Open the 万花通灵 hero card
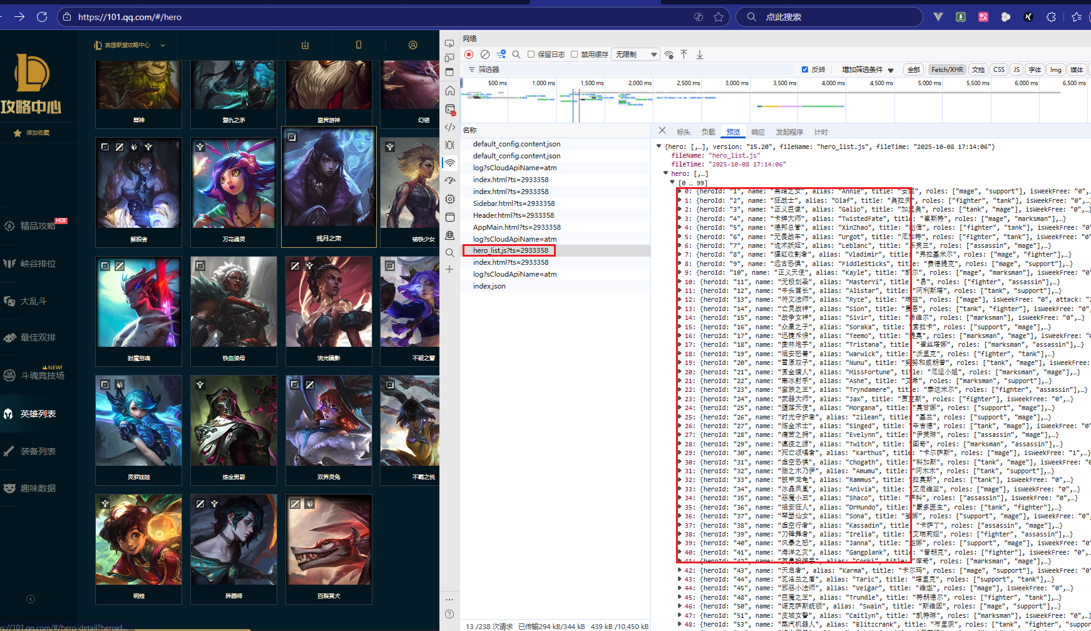This screenshot has height=631, width=1091. [x=233, y=192]
